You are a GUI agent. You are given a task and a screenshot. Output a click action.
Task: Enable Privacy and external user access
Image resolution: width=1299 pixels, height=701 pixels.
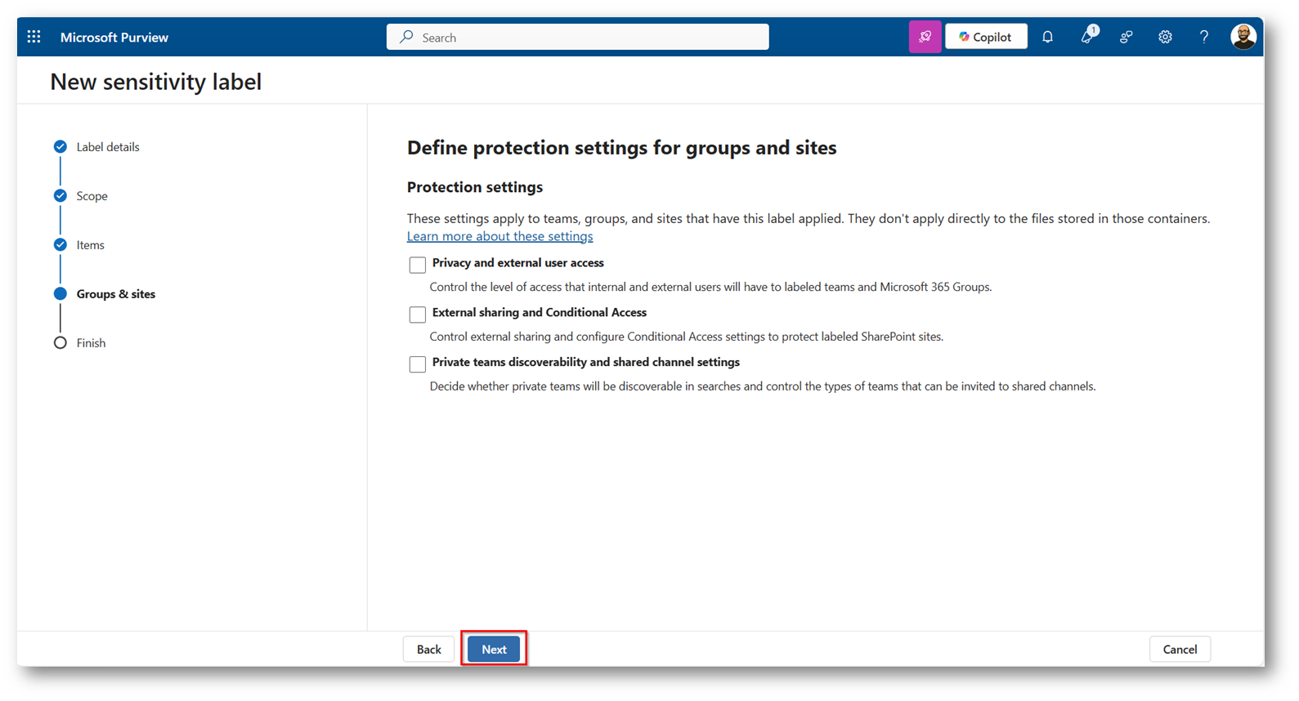(418, 265)
